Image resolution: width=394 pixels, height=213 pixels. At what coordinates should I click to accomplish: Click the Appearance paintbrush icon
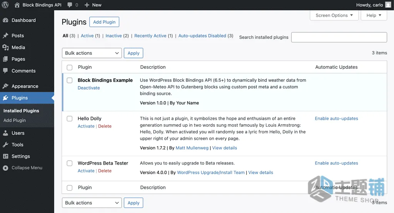coord(5,86)
